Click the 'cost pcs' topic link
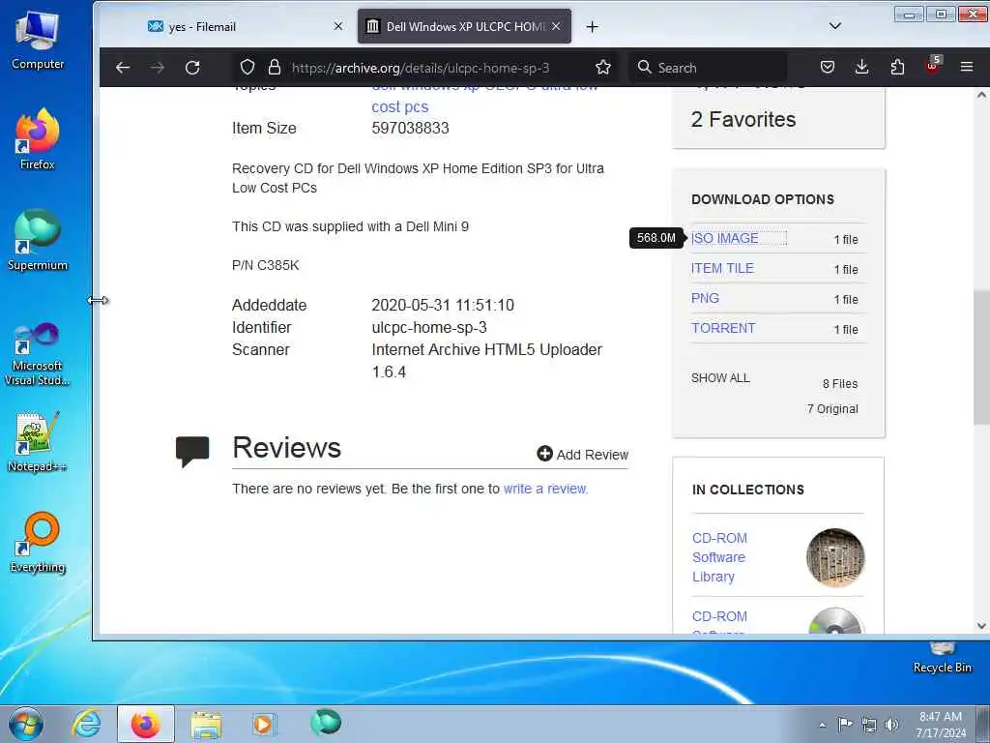 click(x=399, y=106)
